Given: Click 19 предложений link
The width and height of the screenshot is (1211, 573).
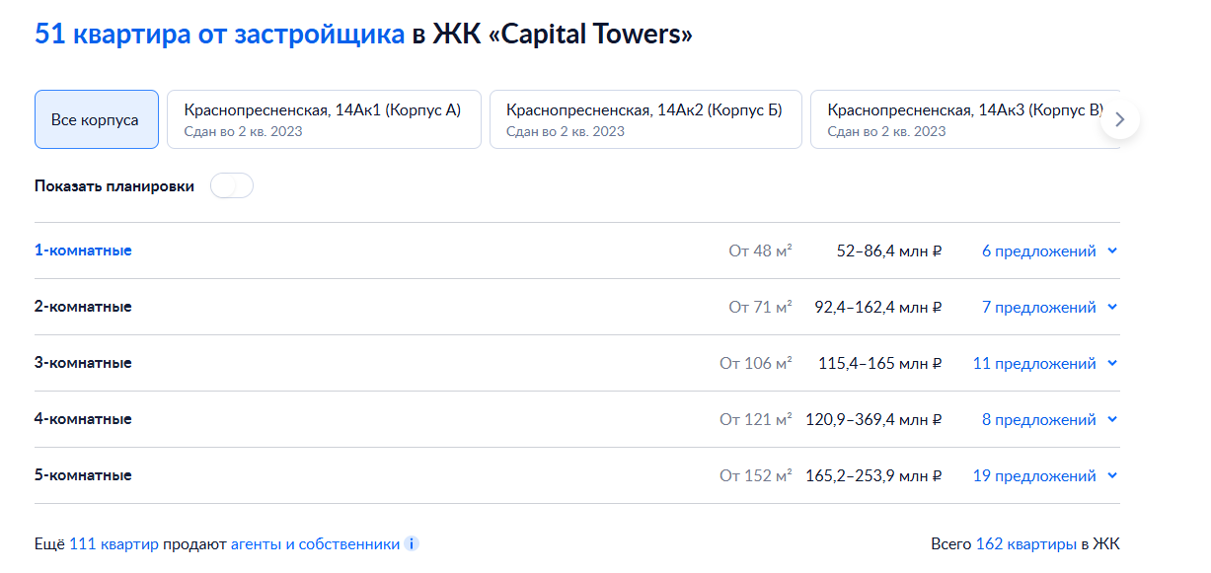Looking at the screenshot, I should [1033, 475].
